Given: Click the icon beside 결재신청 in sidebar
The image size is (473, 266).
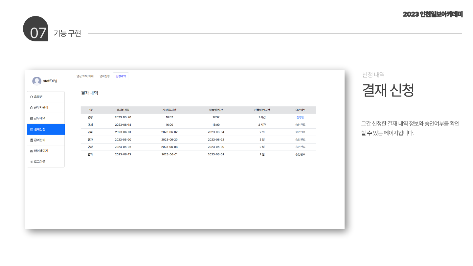Looking at the screenshot, I should click(x=32, y=129).
